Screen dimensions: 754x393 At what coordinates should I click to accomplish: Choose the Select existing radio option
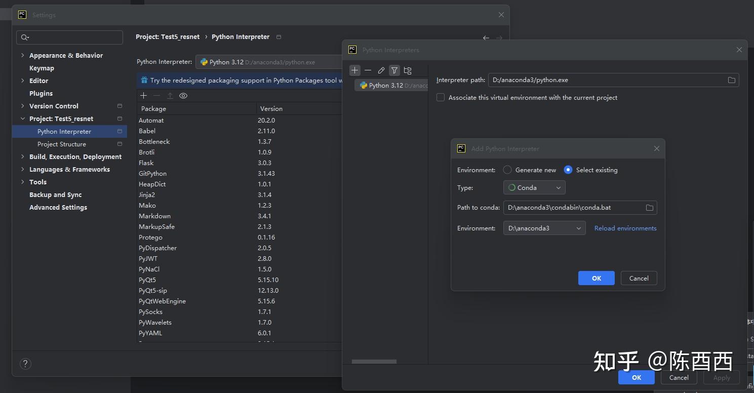point(568,170)
